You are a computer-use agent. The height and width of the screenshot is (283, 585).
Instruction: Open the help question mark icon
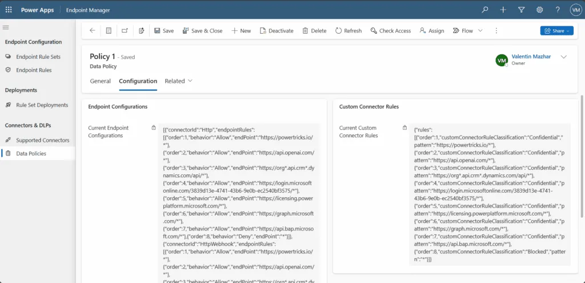(x=558, y=10)
